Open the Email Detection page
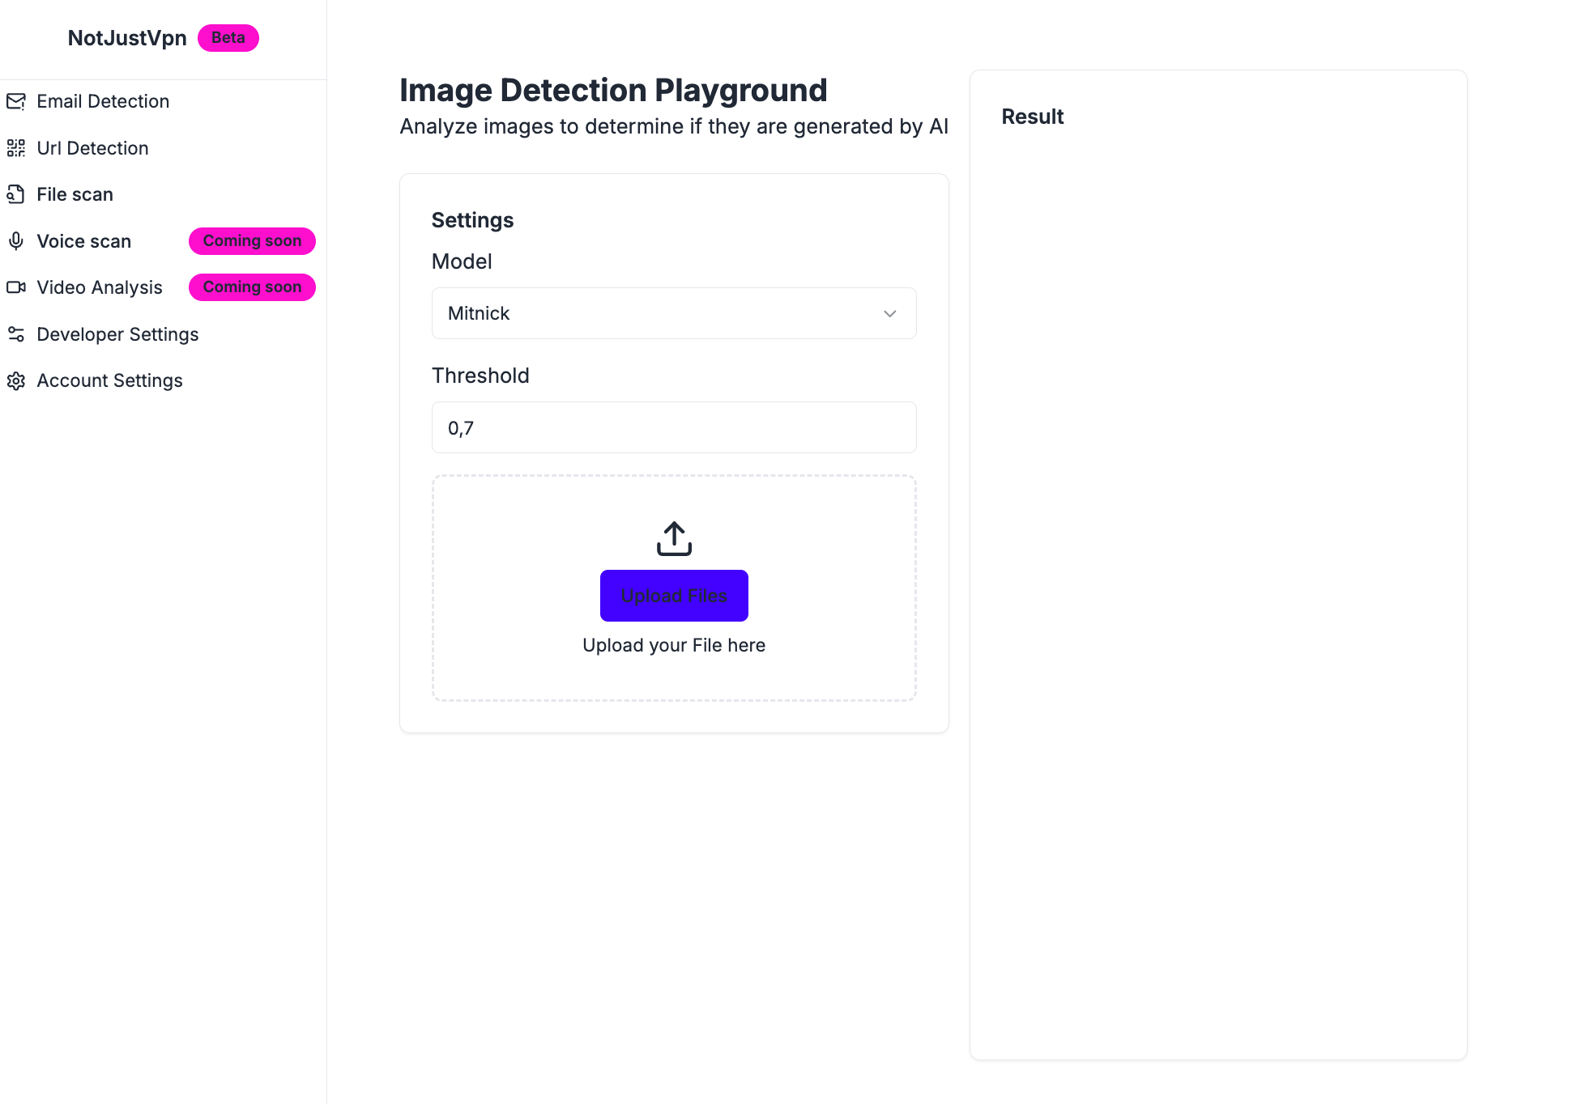The height and width of the screenshot is (1104, 1573). [x=103, y=101]
